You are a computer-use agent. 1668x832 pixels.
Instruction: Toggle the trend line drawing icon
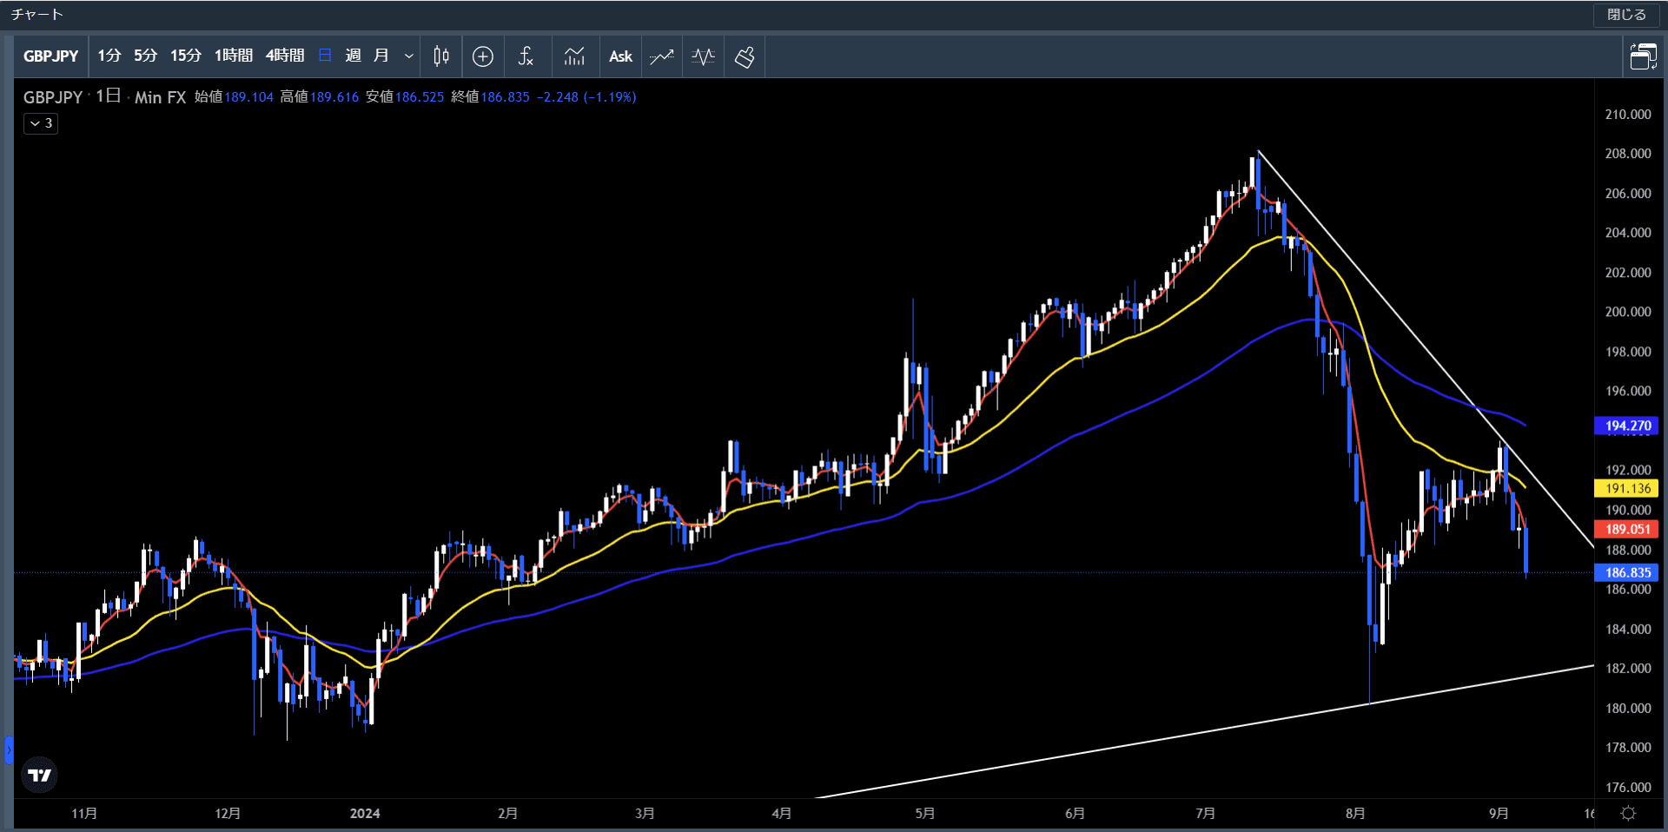tap(662, 56)
